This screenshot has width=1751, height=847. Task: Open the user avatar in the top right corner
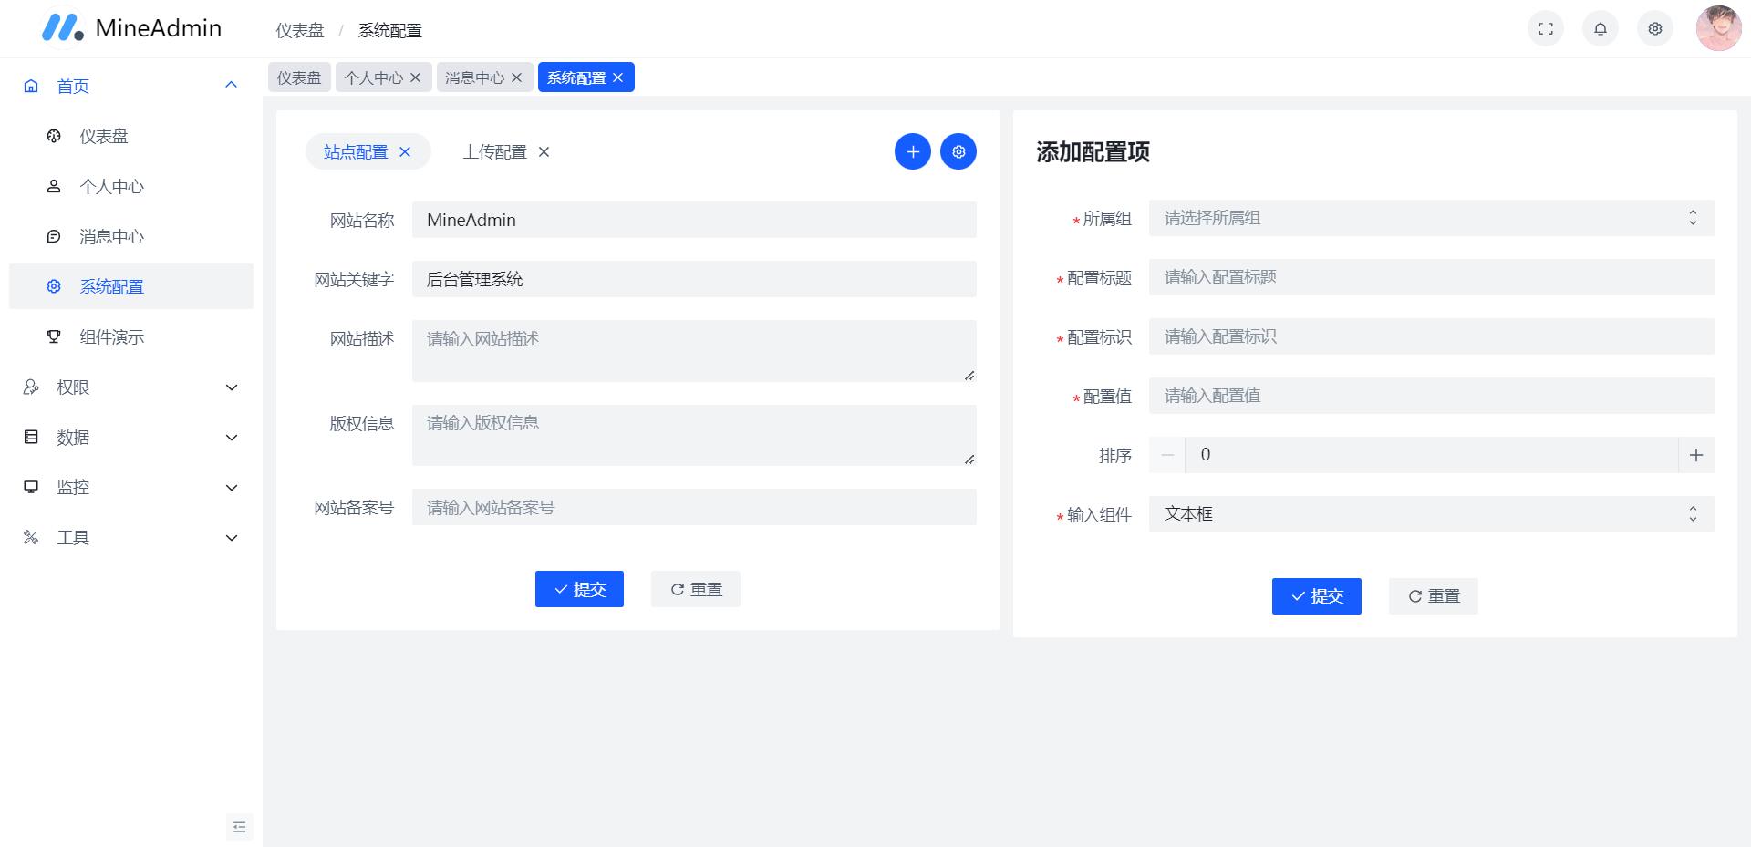[1717, 28]
